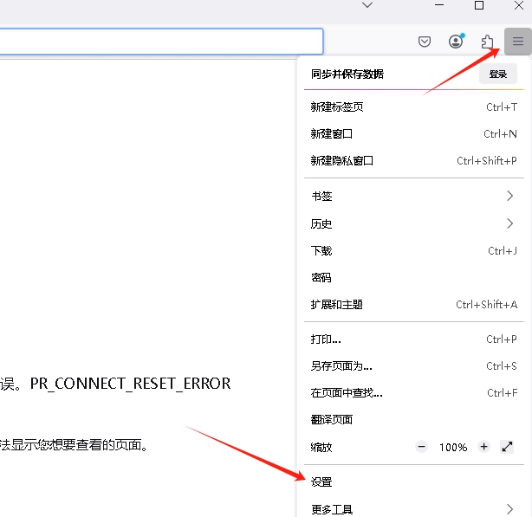Choose 翻译页面 menu item

coord(414,420)
